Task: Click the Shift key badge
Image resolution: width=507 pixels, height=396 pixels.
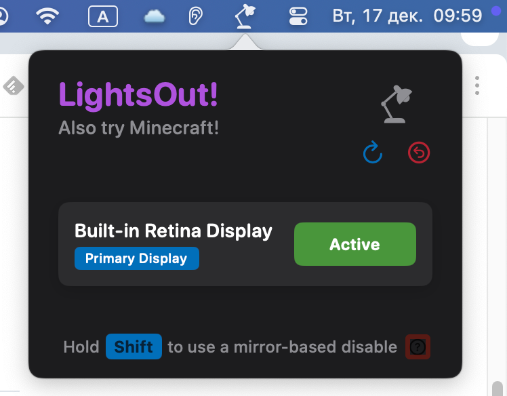Action: click(x=134, y=346)
